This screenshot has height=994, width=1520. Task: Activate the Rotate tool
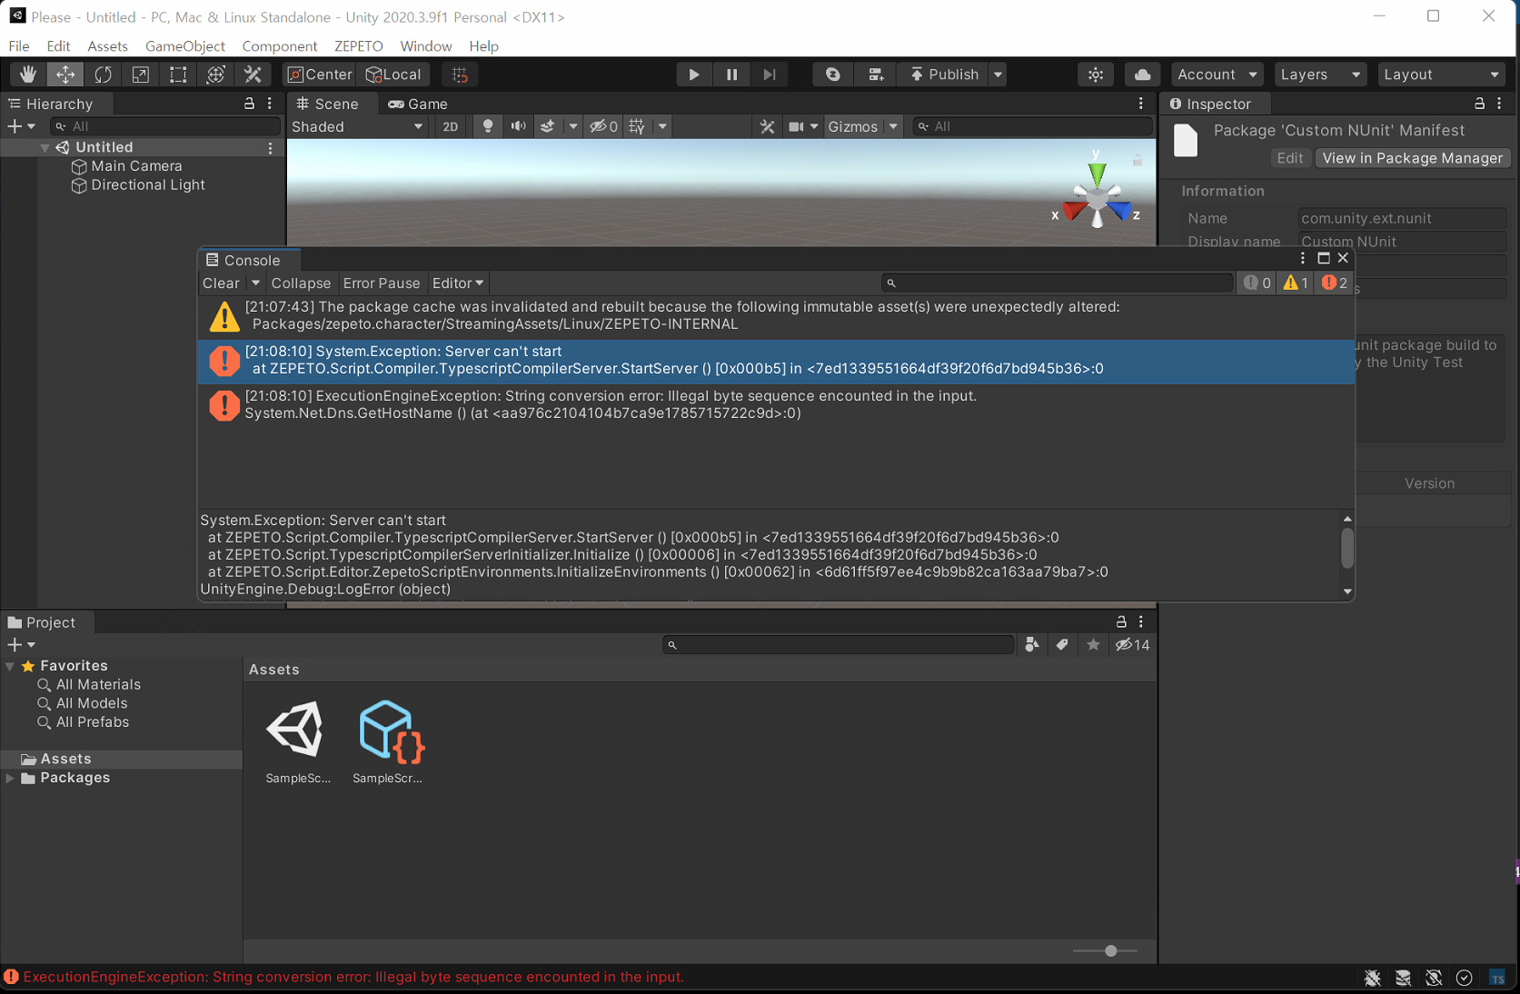pyautogui.click(x=103, y=75)
